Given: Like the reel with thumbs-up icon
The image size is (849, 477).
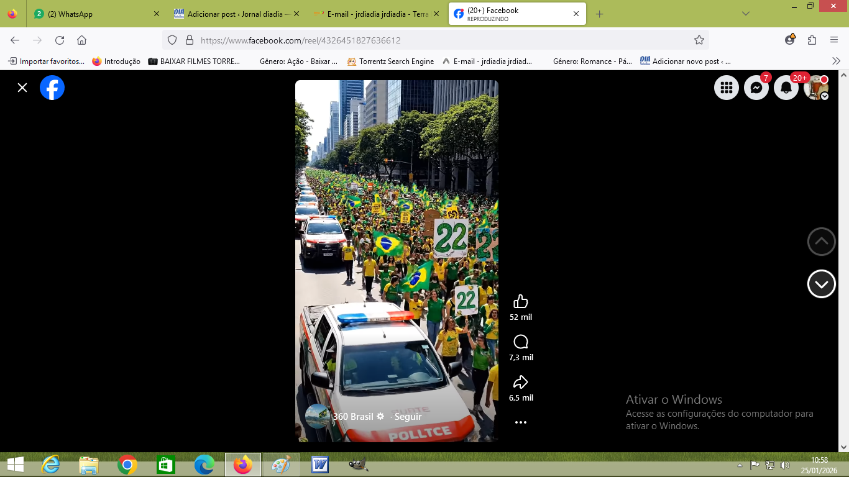Looking at the screenshot, I should point(520,302).
